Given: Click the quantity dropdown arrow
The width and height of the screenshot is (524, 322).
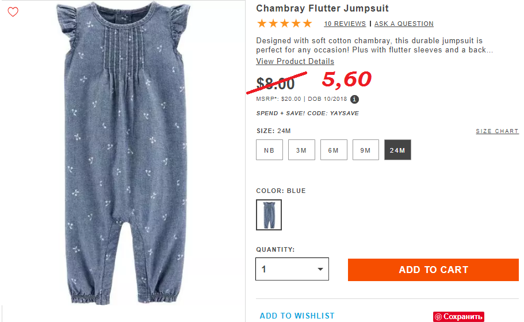Looking at the screenshot, I should pyautogui.click(x=320, y=269).
